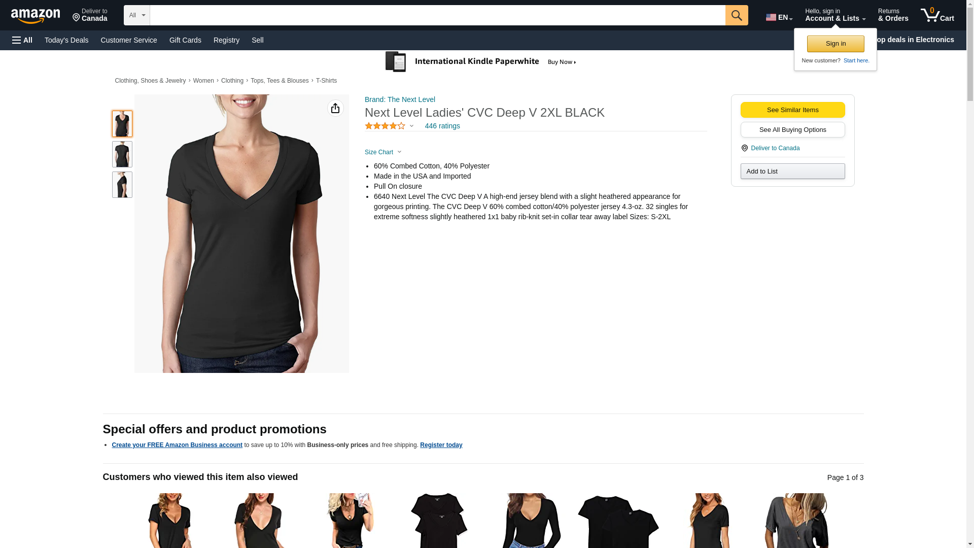Open the shopping cart icon
This screenshot has height=548, width=974.
937,15
